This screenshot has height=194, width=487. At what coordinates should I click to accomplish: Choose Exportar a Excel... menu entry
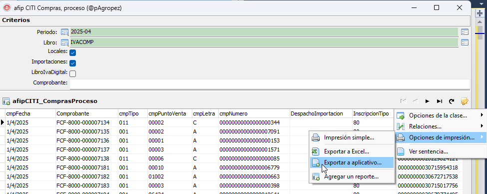tap(352, 151)
